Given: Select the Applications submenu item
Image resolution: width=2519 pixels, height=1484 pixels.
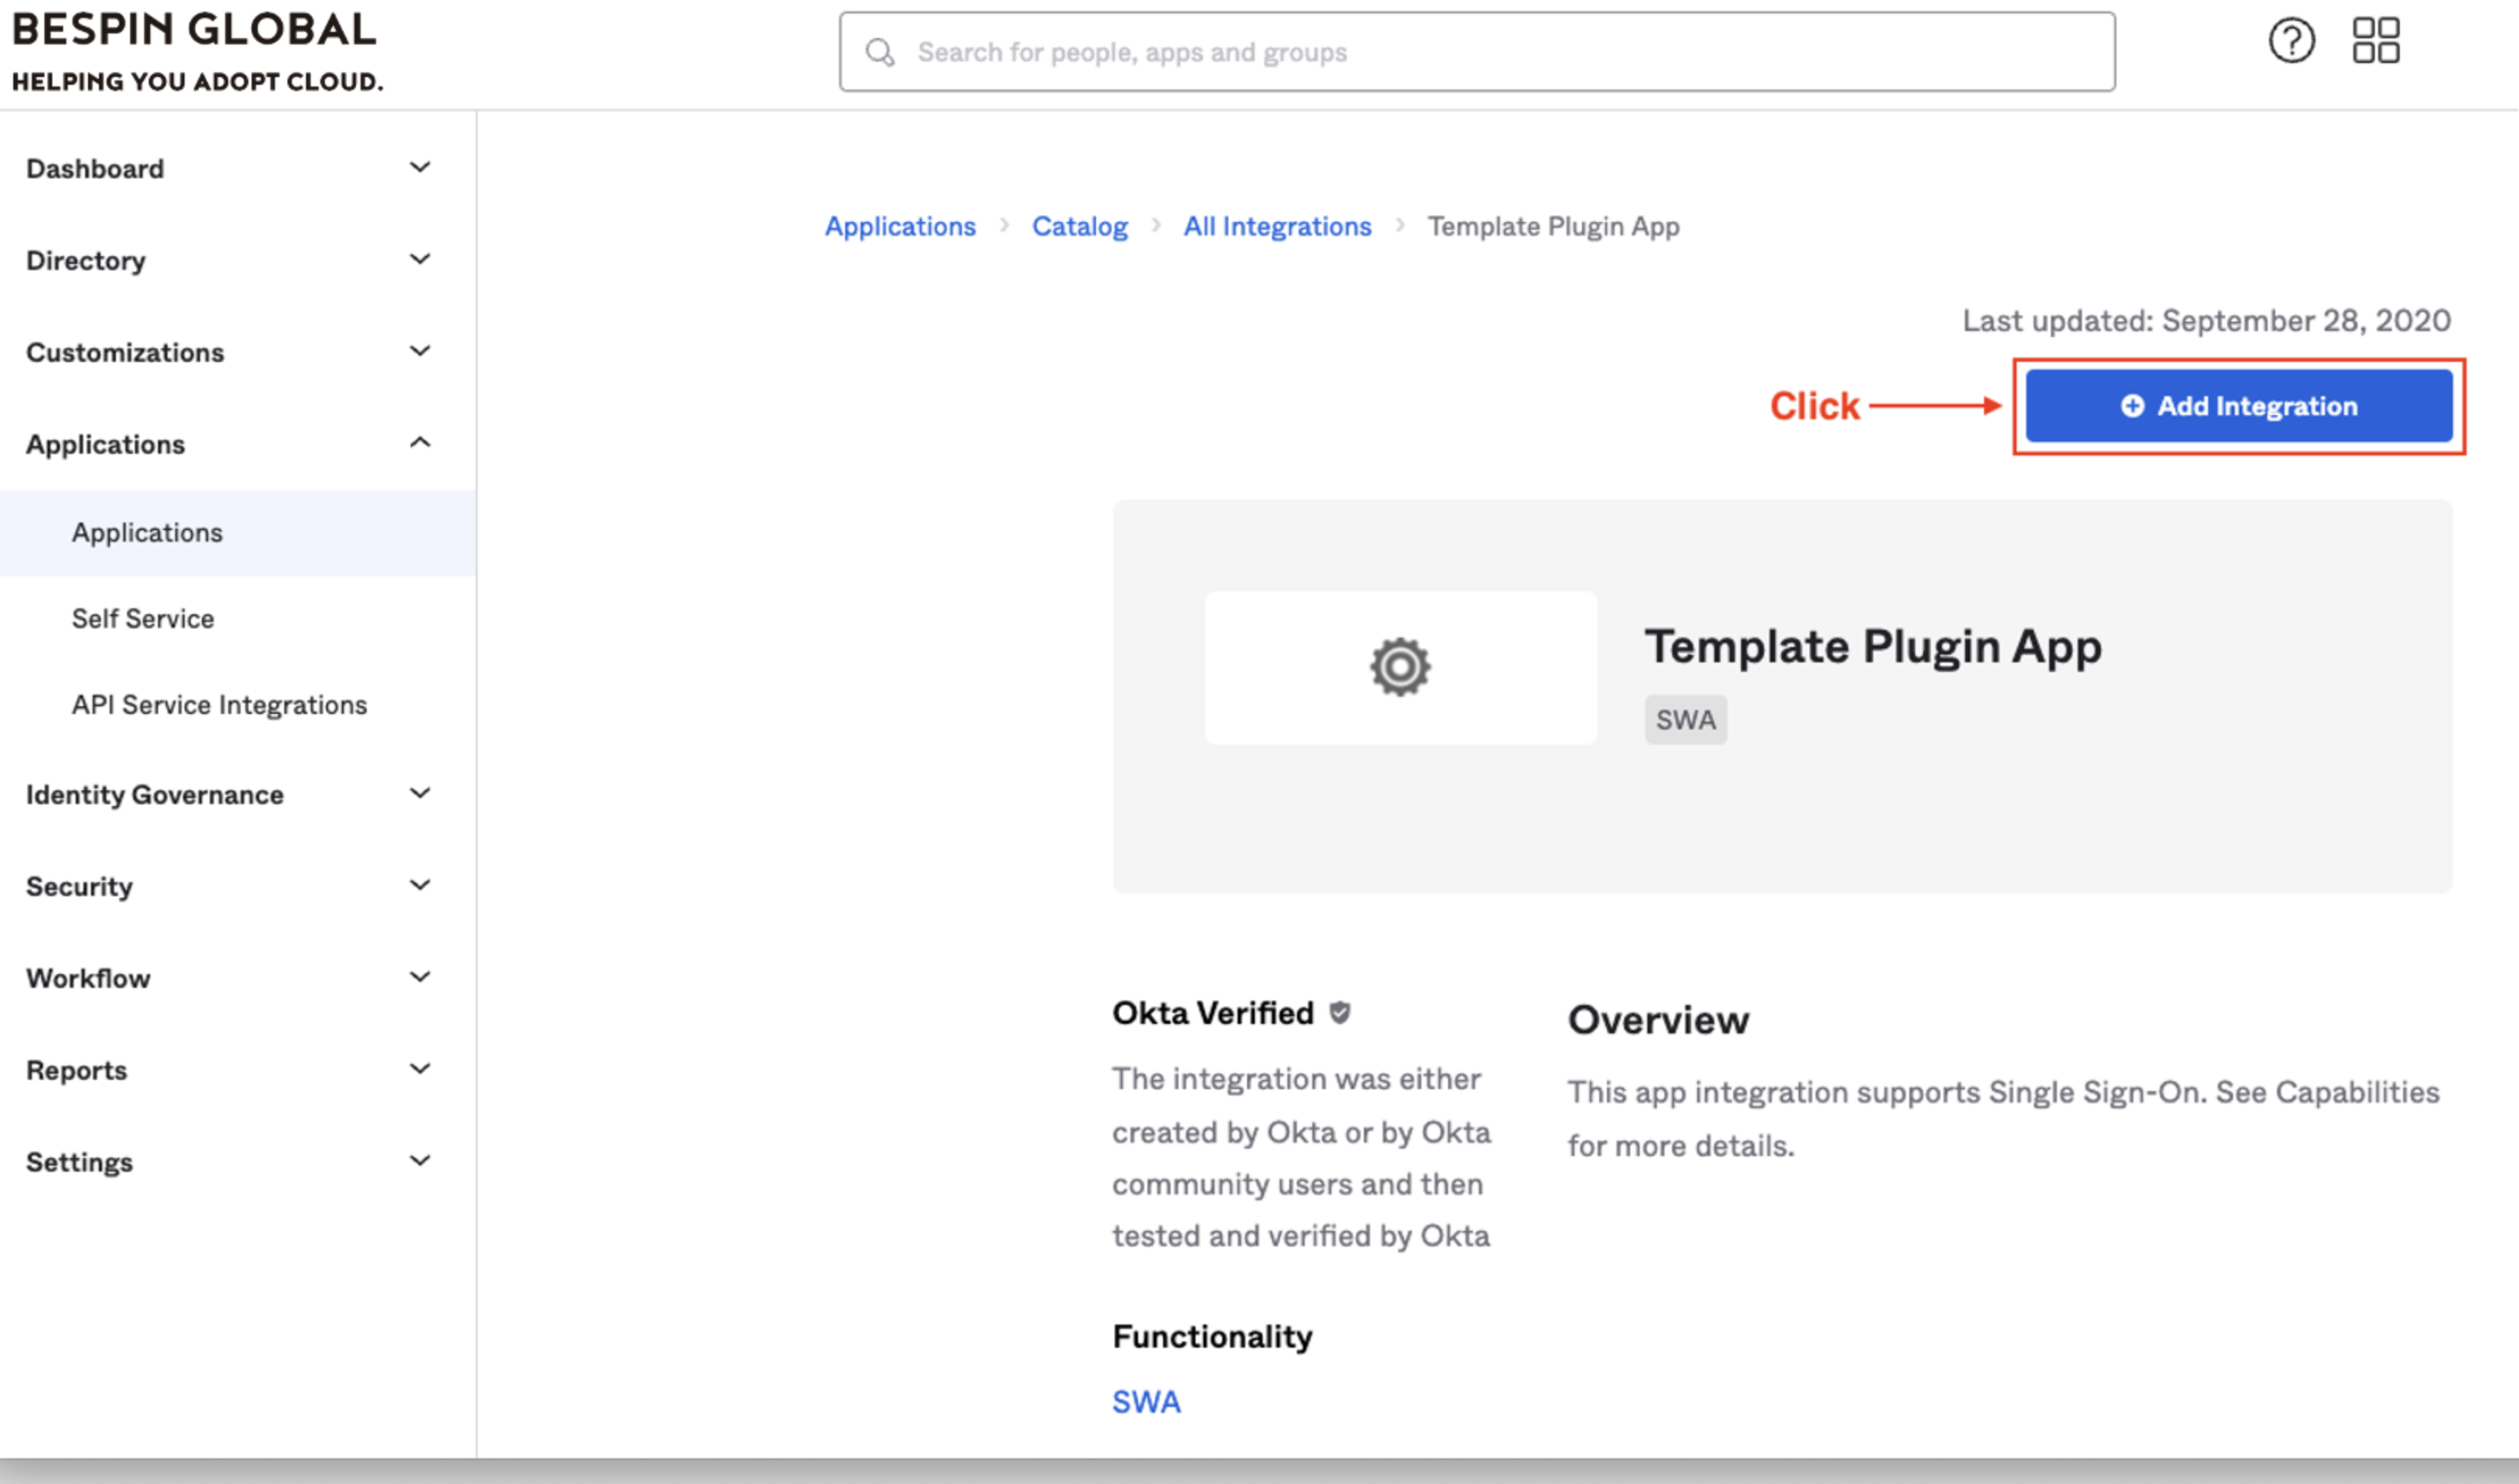Looking at the screenshot, I should tap(147, 533).
